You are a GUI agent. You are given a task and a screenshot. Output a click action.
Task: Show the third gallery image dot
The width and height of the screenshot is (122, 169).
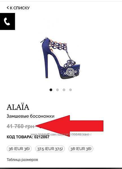tap(64, 90)
